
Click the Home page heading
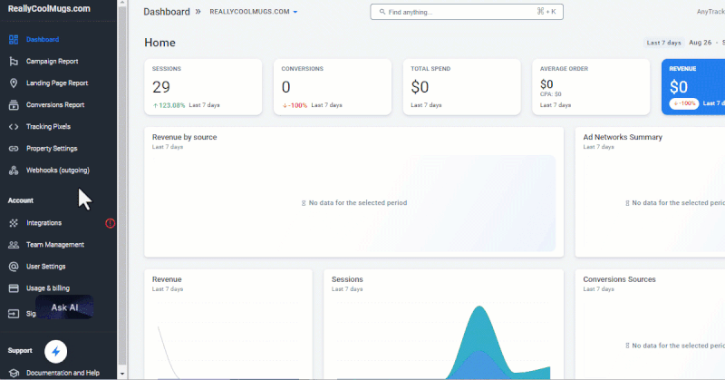(x=160, y=43)
